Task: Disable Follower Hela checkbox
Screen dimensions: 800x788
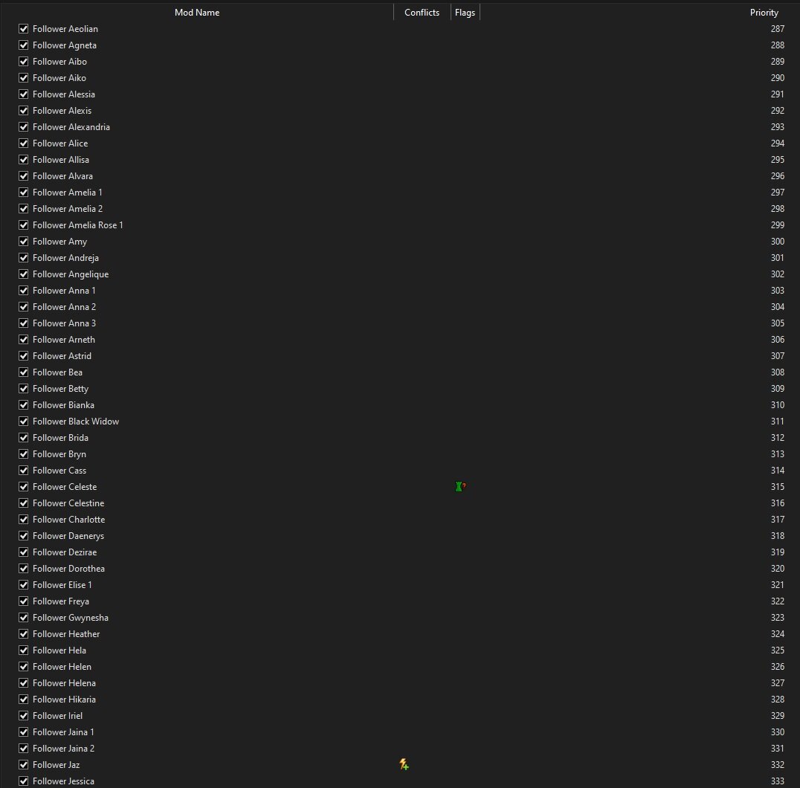Action: tap(24, 650)
